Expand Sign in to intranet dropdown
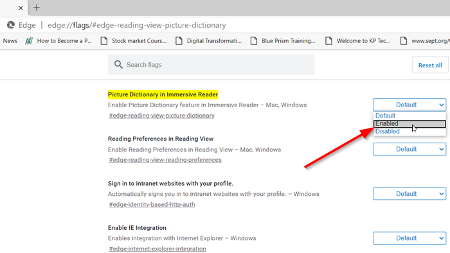 [x=410, y=194]
